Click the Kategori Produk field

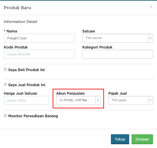click(x=118, y=54)
